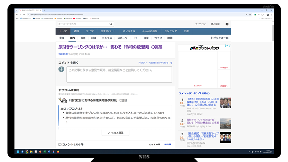Open the Chrome profile avatar icon

(x=268, y=15)
